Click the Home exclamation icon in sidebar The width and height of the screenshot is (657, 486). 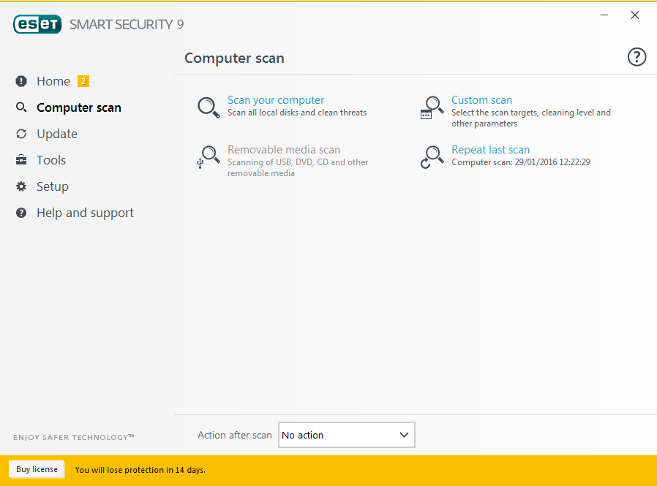click(x=21, y=81)
